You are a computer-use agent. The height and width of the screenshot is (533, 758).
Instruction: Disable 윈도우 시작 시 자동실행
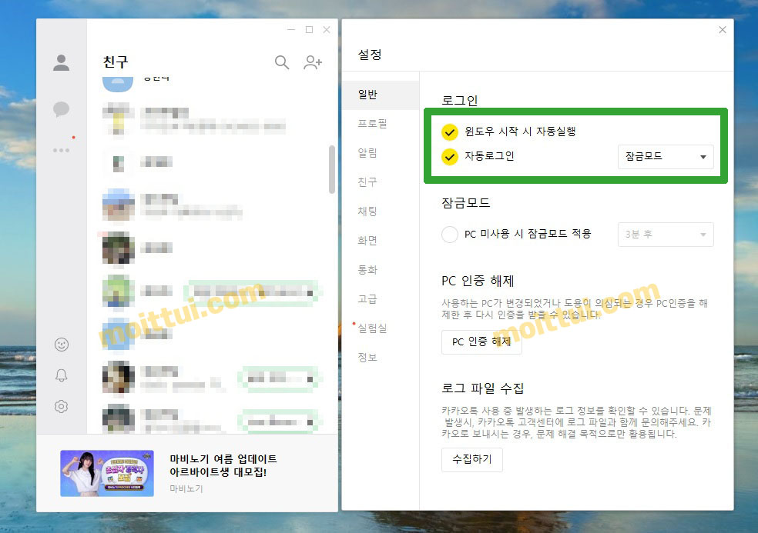click(449, 132)
